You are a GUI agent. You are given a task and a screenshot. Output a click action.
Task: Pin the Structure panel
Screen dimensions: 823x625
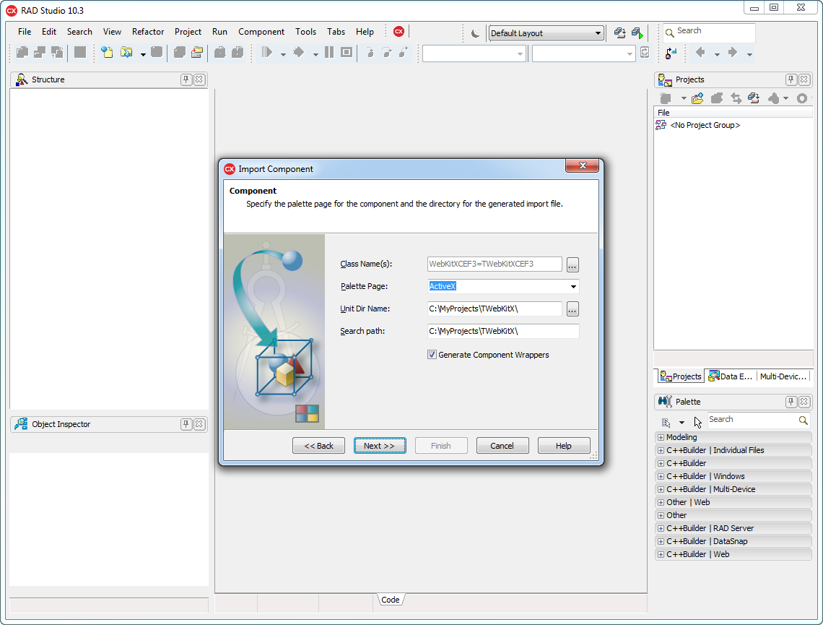tap(186, 79)
